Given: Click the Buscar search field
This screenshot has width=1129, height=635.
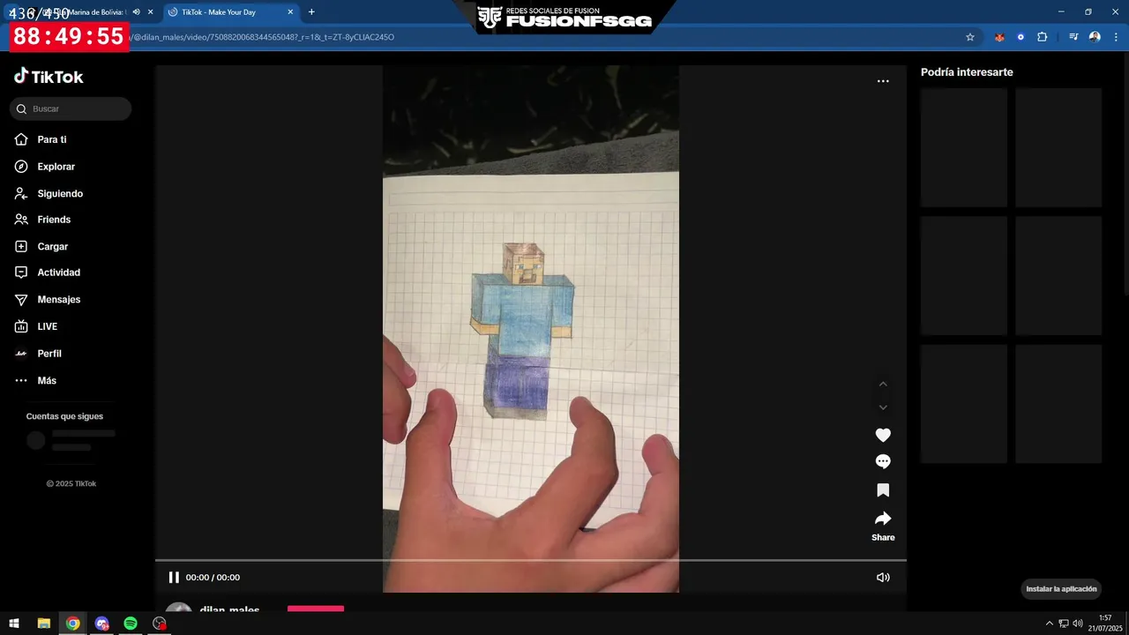Looking at the screenshot, I should click(x=71, y=108).
